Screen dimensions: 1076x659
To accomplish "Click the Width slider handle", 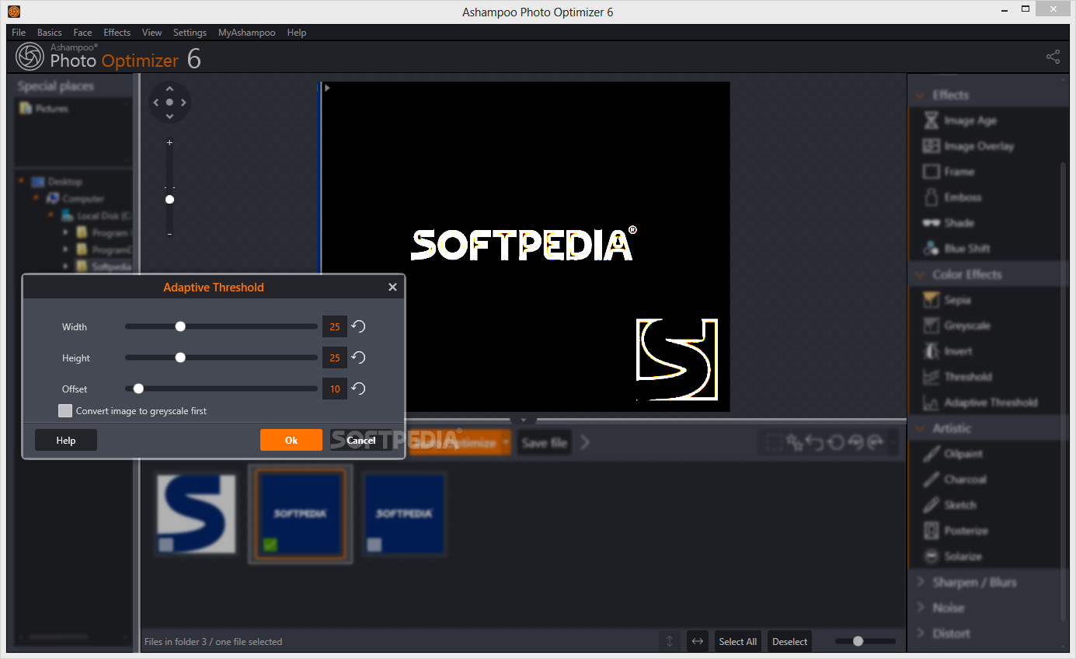I will (x=180, y=326).
